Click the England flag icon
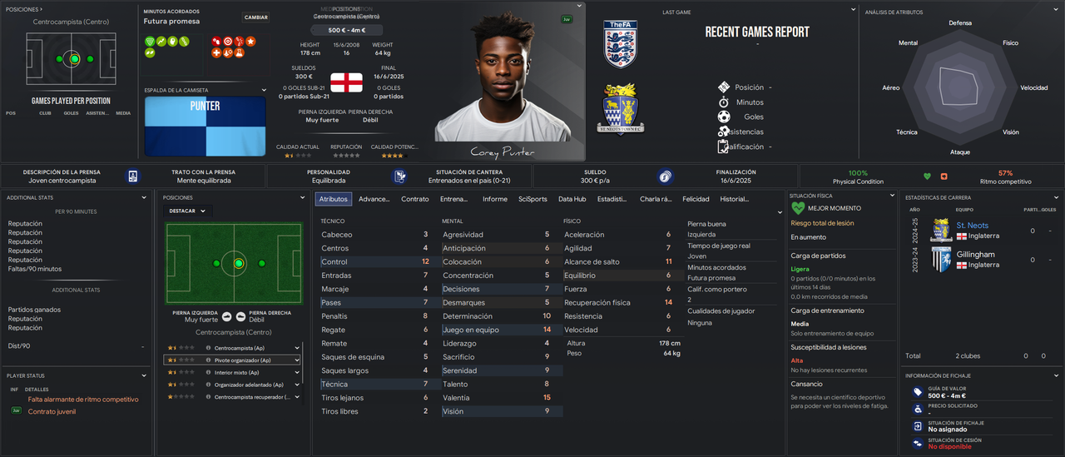 [x=347, y=82]
